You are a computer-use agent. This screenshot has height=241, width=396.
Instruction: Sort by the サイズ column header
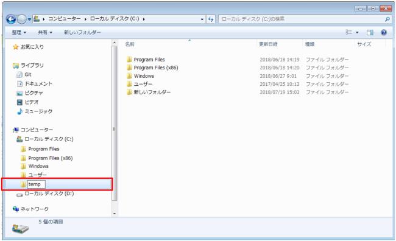(364, 44)
